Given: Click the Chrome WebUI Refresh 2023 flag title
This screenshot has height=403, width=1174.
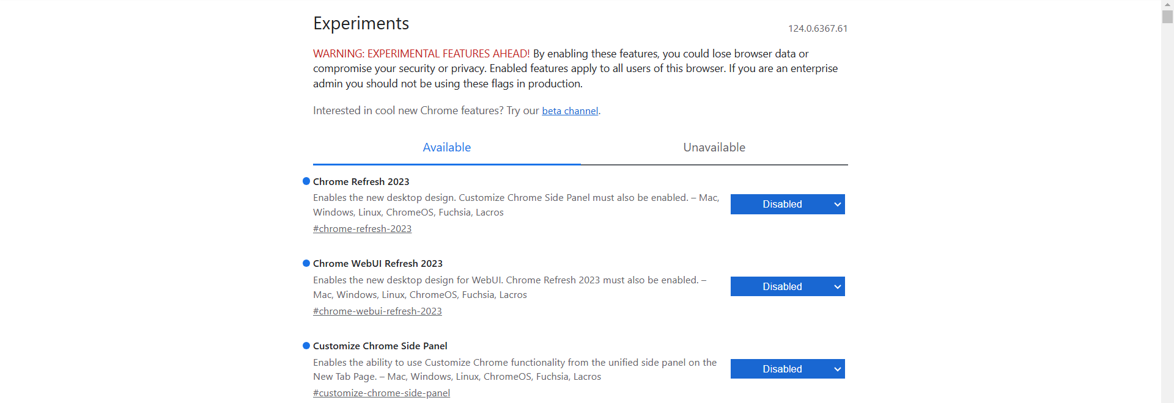Looking at the screenshot, I should point(377,264).
